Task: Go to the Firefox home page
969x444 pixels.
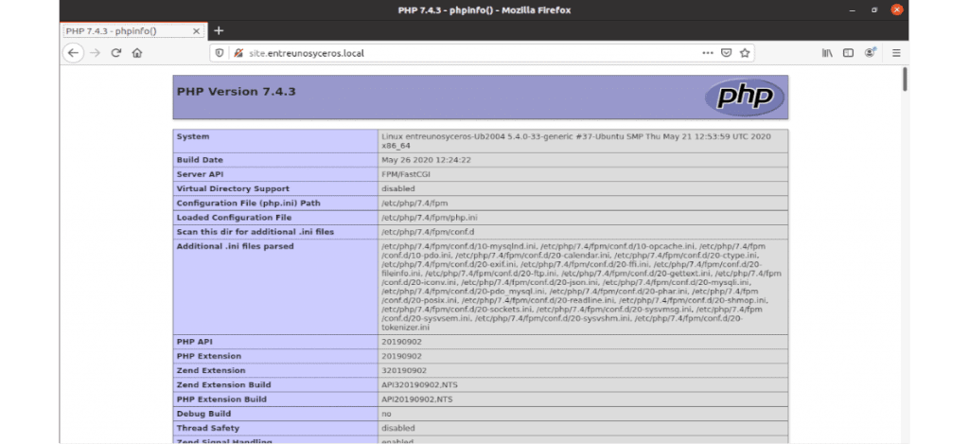Action: pyautogui.click(x=137, y=53)
